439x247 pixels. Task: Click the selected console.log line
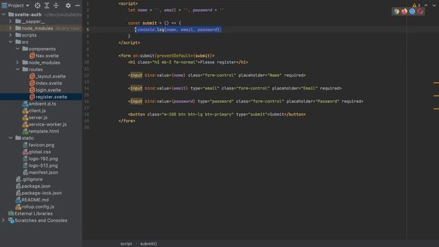pos(178,30)
